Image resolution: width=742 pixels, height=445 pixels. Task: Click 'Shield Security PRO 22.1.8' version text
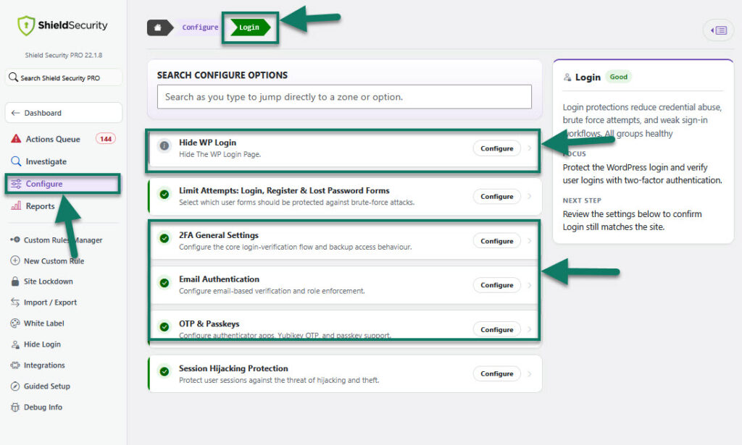click(x=64, y=55)
